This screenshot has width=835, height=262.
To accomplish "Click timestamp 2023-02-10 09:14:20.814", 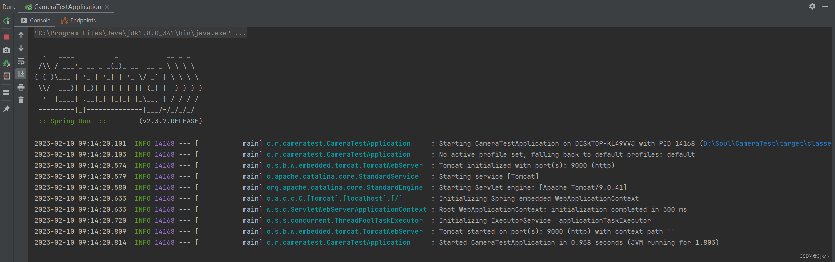I will (x=80, y=242).
